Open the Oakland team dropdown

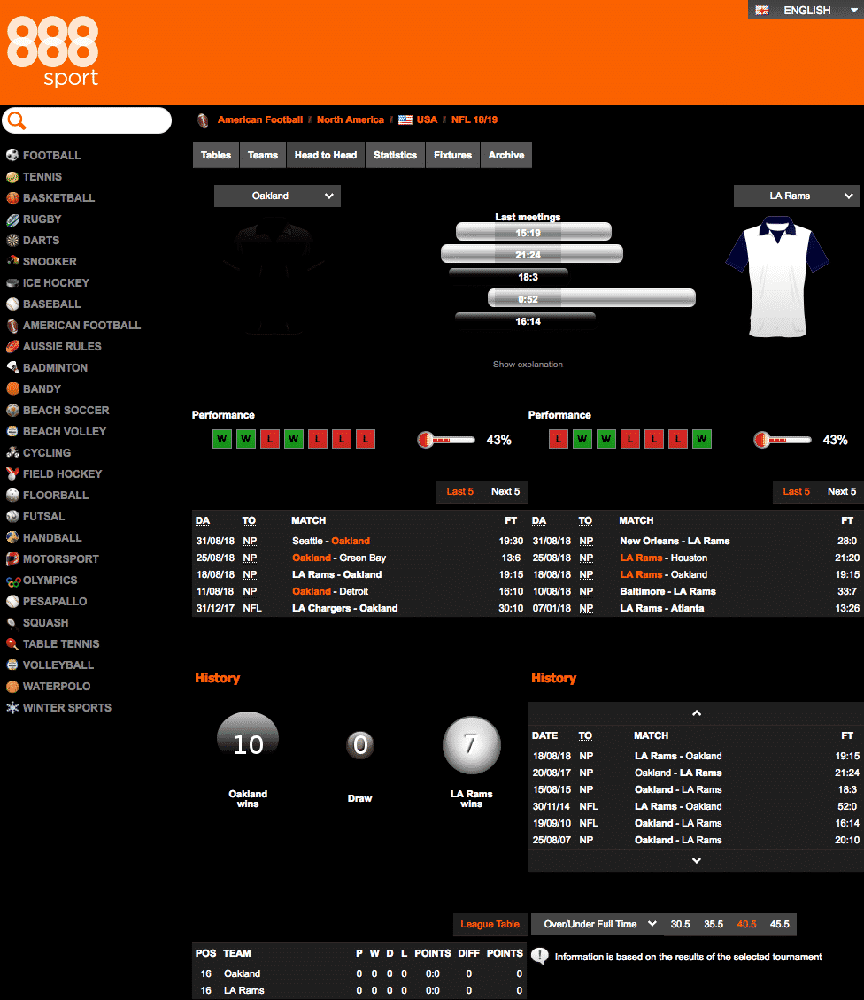[277, 196]
